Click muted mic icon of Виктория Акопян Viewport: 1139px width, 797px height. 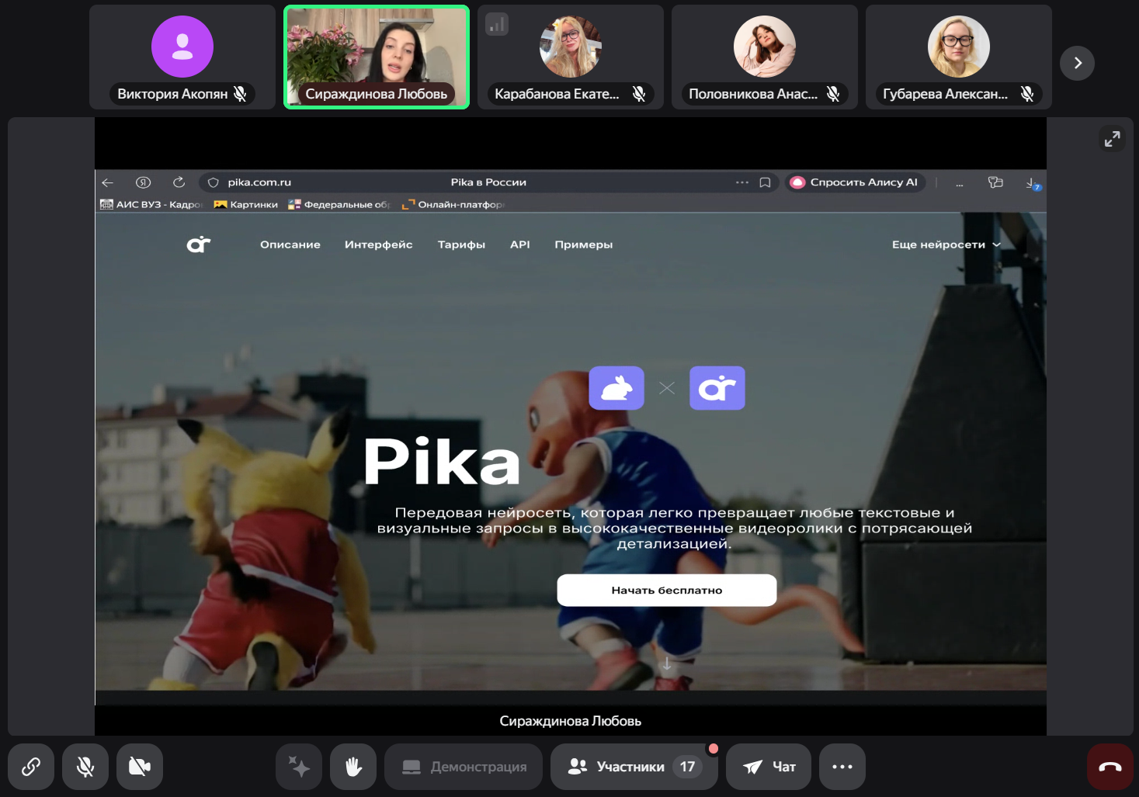[240, 94]
